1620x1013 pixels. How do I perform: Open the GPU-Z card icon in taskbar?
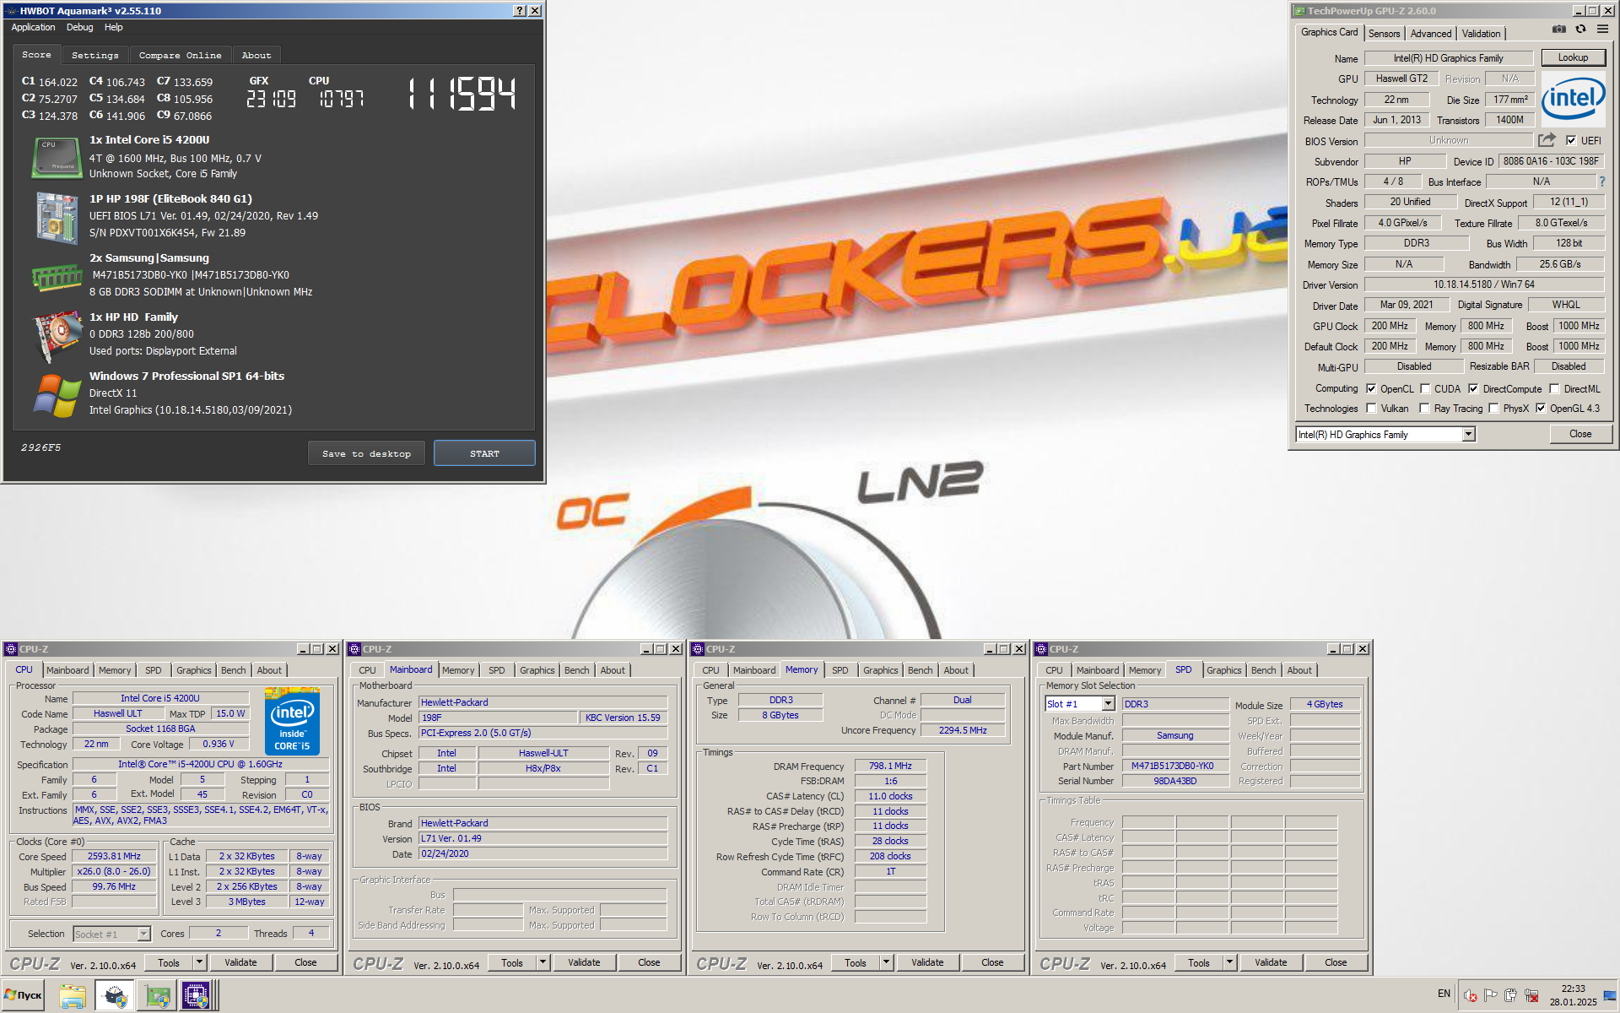[x=157, y=996]
